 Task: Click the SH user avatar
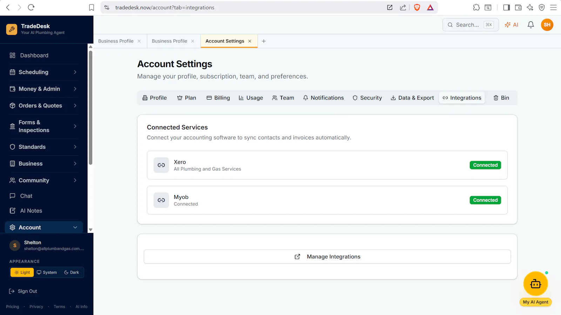click(x=547, y=25)
